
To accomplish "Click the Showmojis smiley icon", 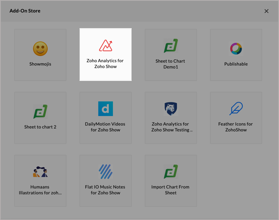I will point(40,49).
